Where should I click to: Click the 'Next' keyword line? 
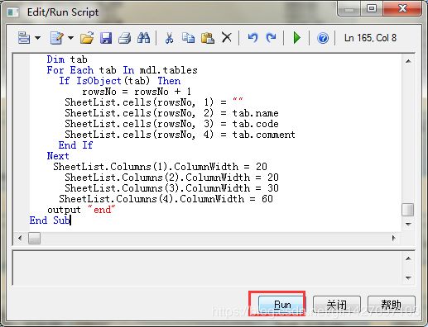pyautogui.click(x=58, y=156)
